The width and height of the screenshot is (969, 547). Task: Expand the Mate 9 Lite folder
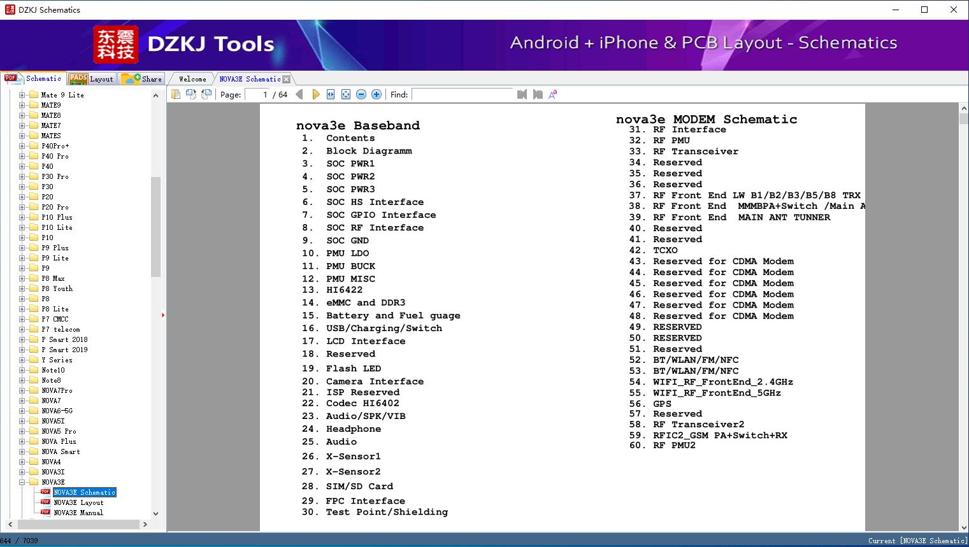22,95
